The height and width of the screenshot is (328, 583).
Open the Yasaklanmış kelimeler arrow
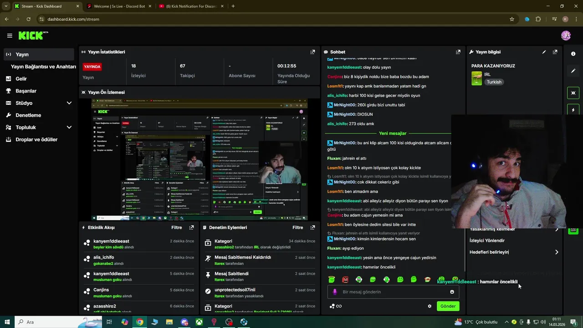556,229
